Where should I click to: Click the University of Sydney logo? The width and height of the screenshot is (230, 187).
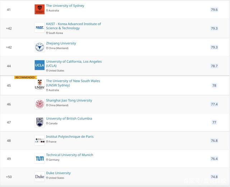coord(40,9)
